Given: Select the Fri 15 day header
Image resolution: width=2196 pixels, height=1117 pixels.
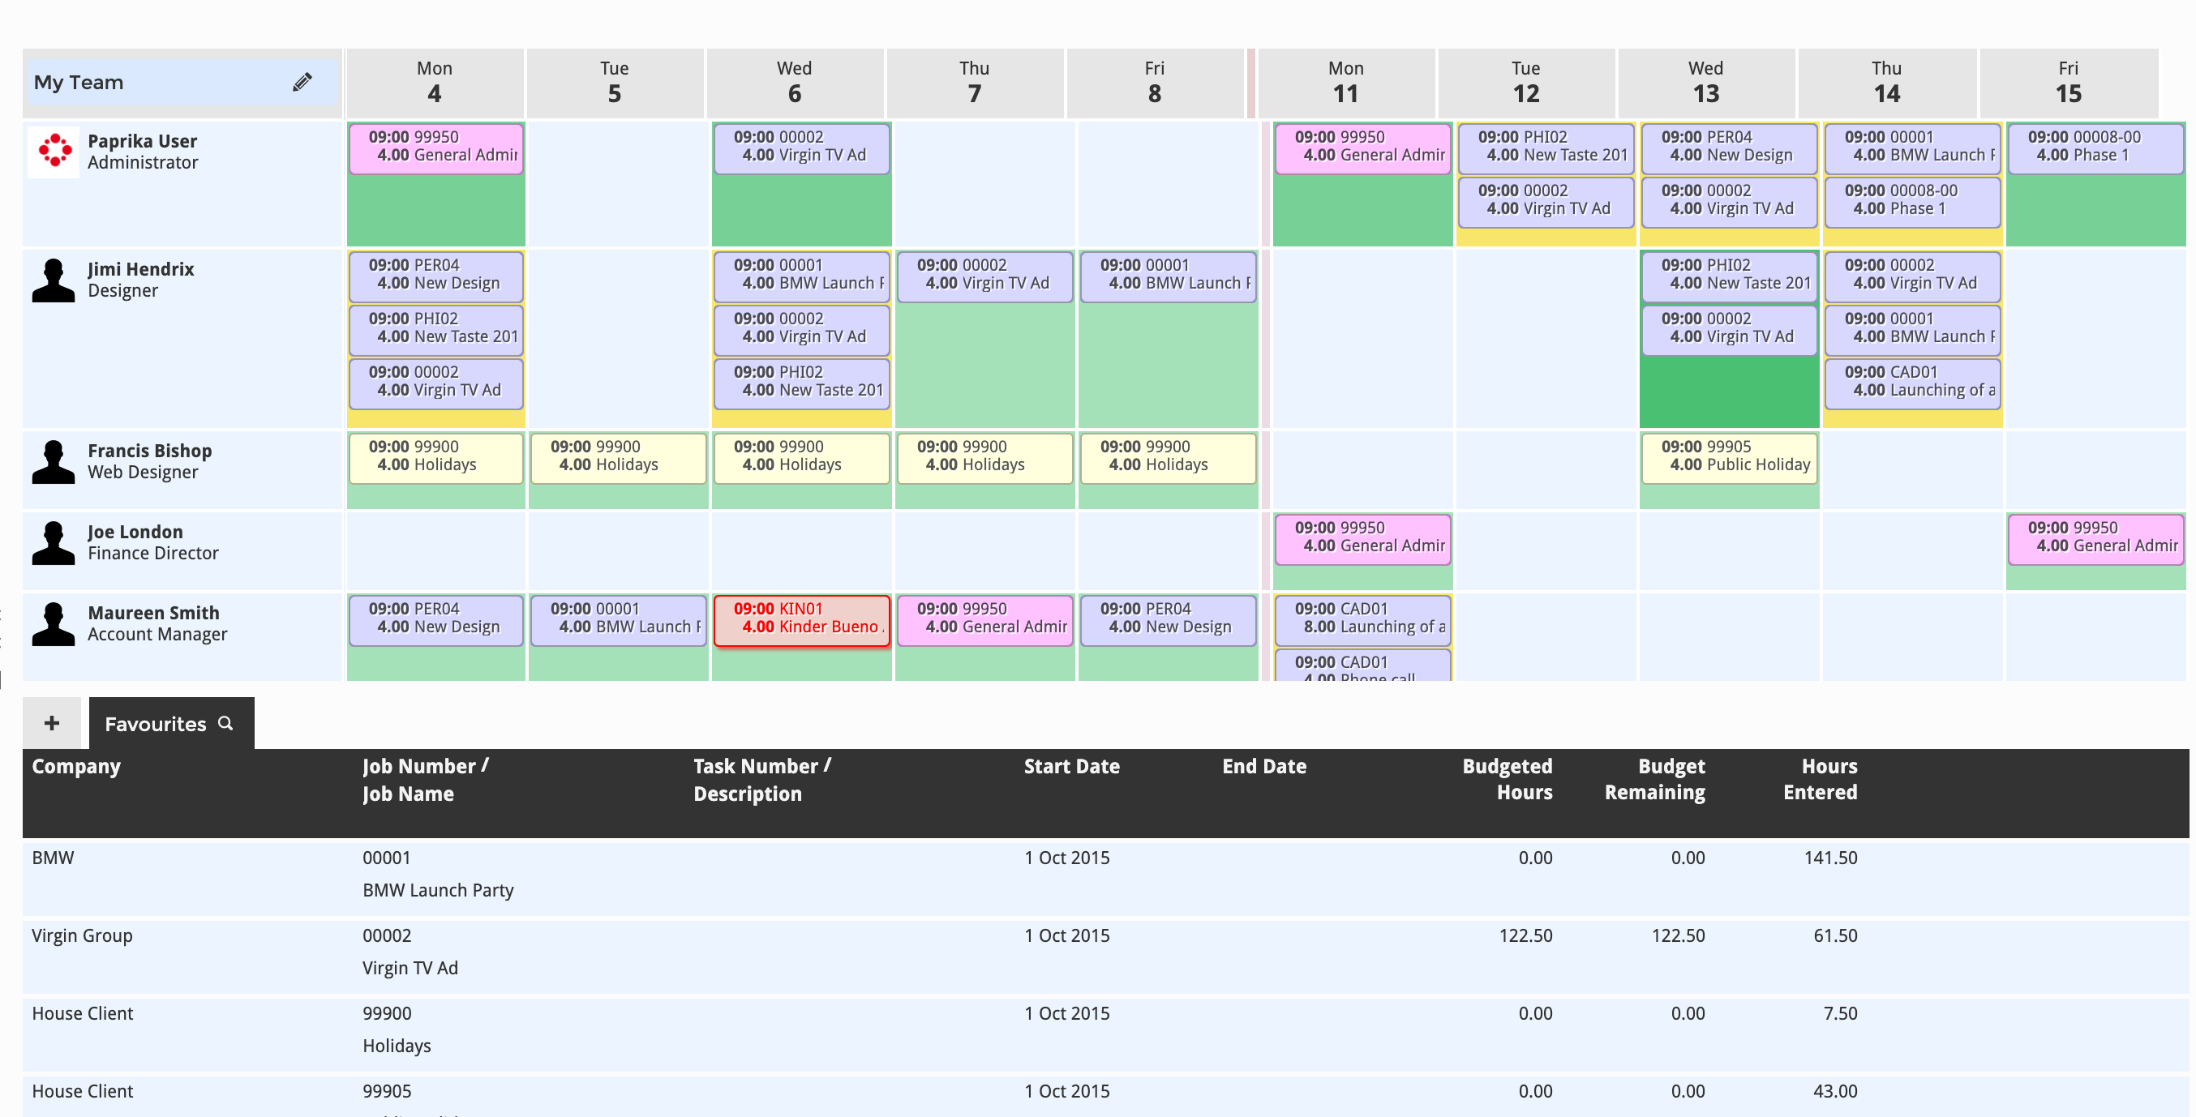Looking at the screenshot, I should pos(2067,82).
